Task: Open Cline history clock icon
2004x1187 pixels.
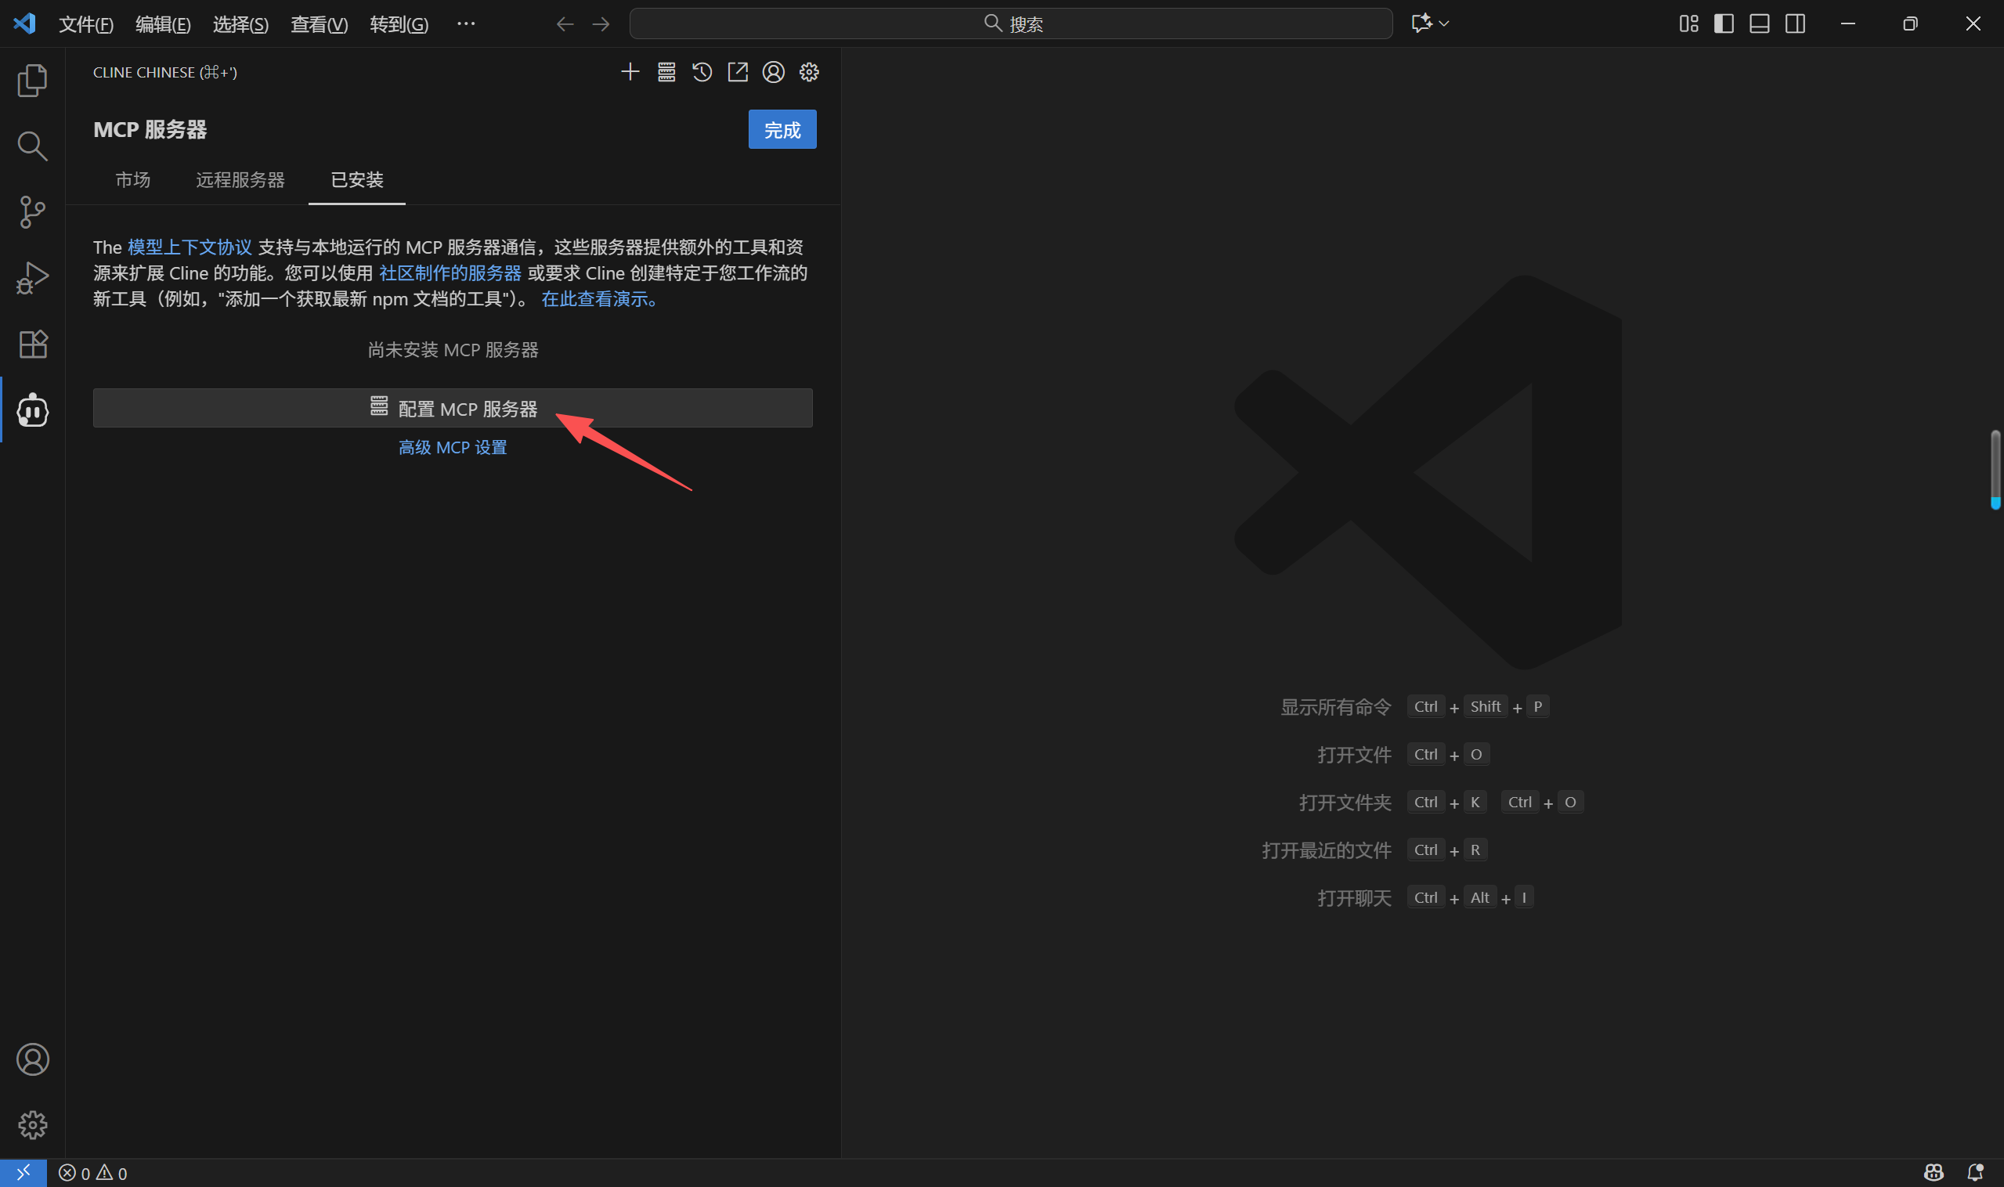Action: [702, 72]
